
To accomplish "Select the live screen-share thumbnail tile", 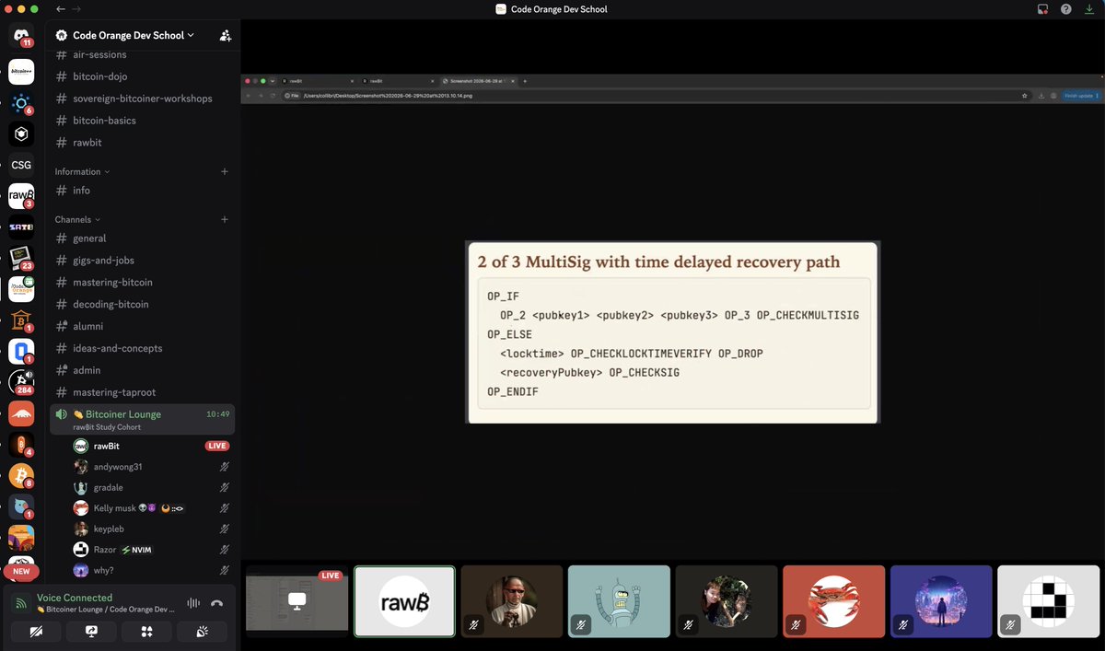I will tap(297, 601).
